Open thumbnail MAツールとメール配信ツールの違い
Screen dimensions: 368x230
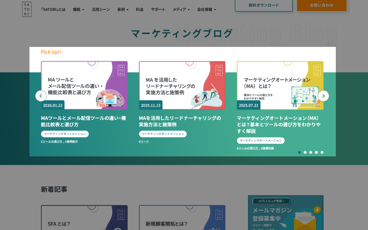(x=84, y=86)
